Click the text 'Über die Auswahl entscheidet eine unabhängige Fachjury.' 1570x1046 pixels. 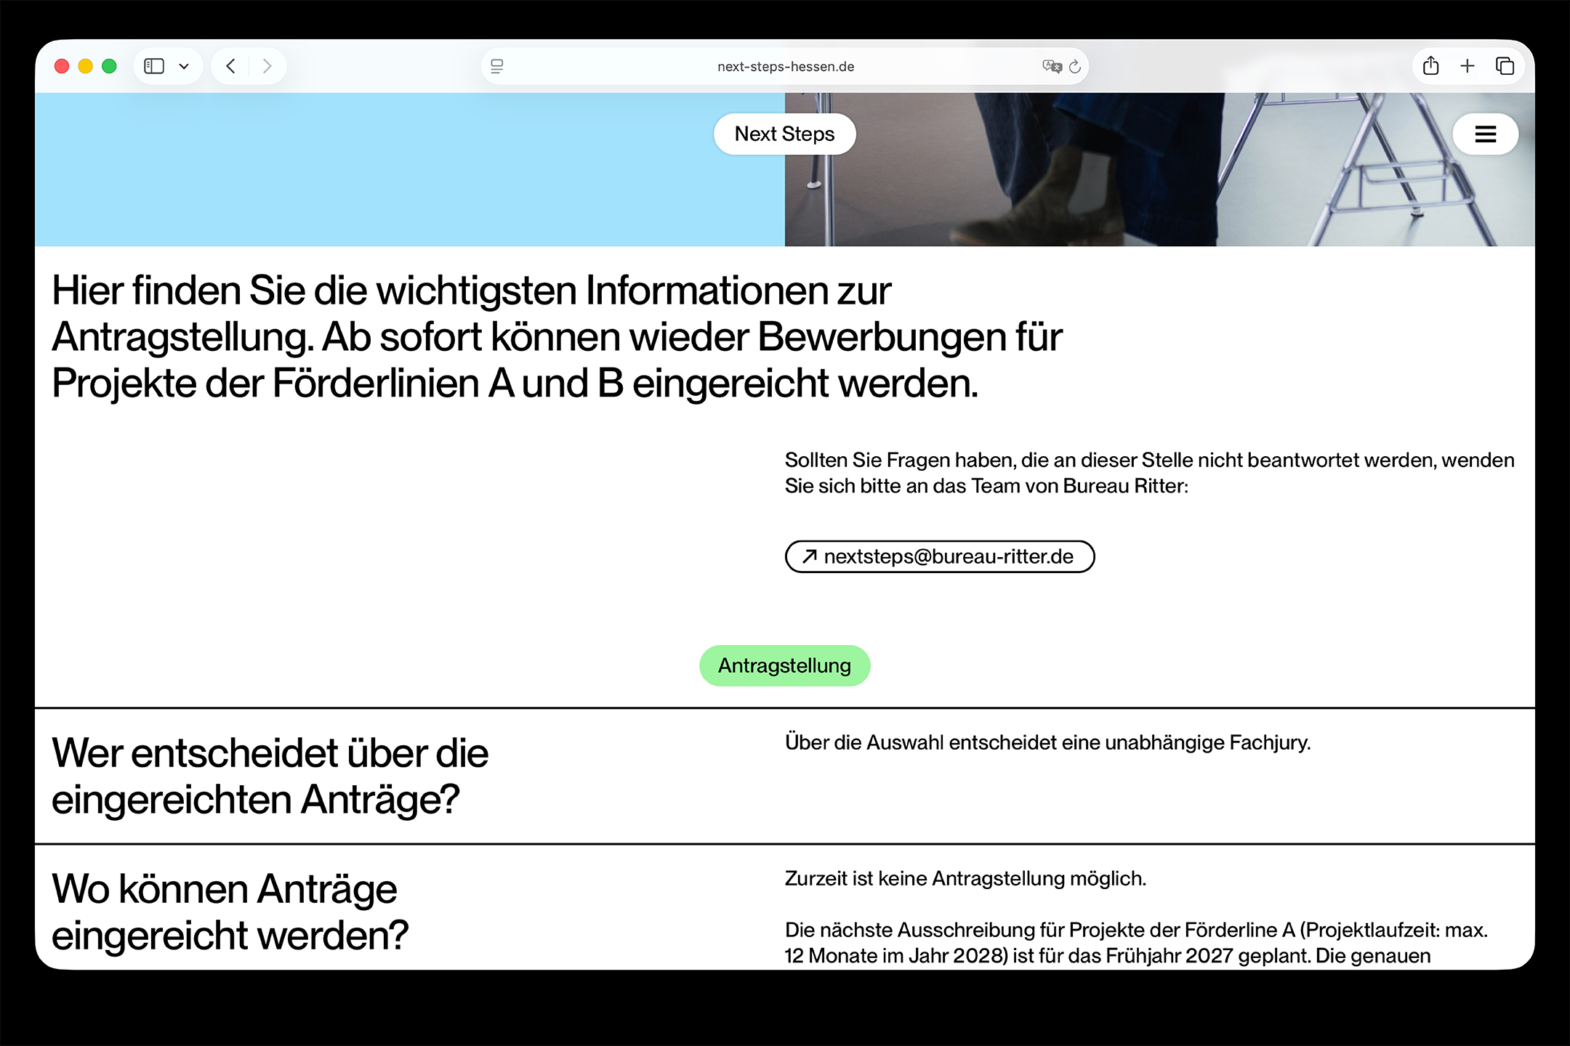1047,742
